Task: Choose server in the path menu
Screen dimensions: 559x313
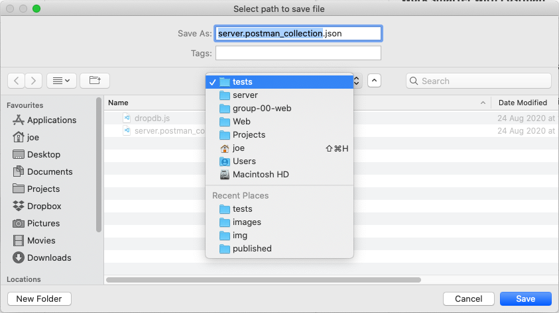Action: click(279, 95)
